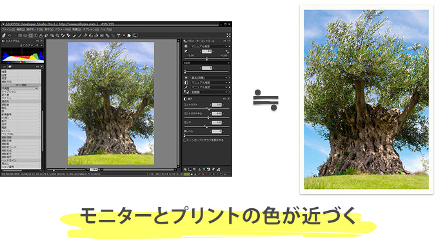Click the IPTC list vertical scrollbar
Screen dimensions: 436x245
43,119
